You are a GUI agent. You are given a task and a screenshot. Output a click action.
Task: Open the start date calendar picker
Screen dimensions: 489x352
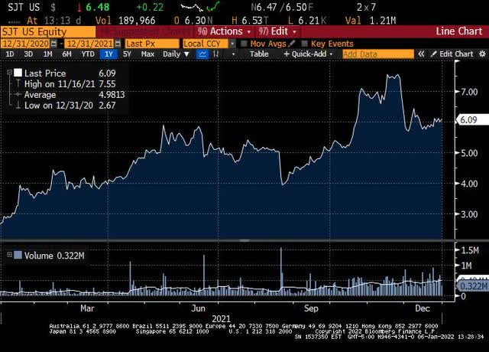coord(54,44)
